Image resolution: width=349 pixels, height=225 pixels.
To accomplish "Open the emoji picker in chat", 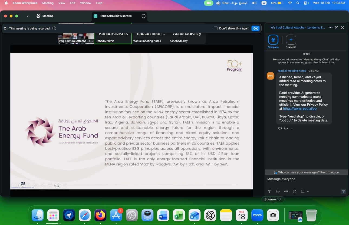I will pos(278,191).
